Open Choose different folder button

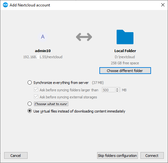(125, 71)
